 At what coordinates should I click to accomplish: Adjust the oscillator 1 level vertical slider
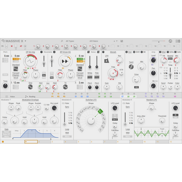tap(44, 61)
